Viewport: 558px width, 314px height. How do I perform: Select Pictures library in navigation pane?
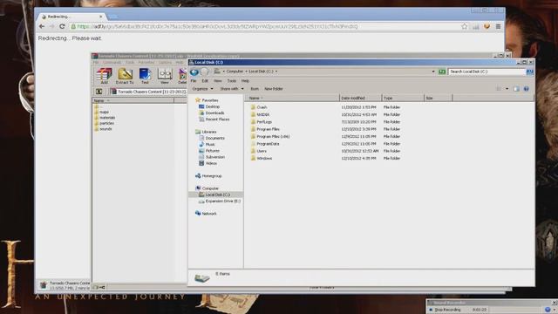209,151
